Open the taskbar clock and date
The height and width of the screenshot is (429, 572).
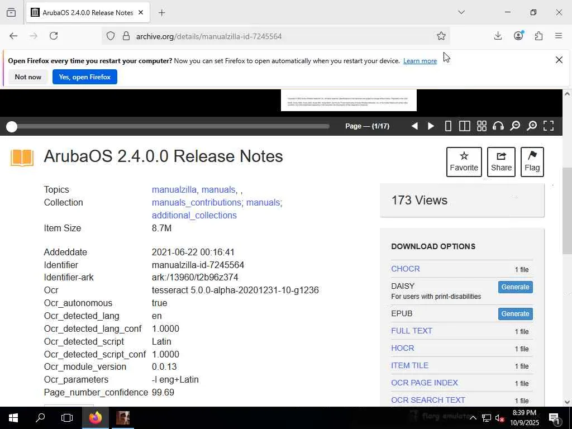[x=525, y=418]
